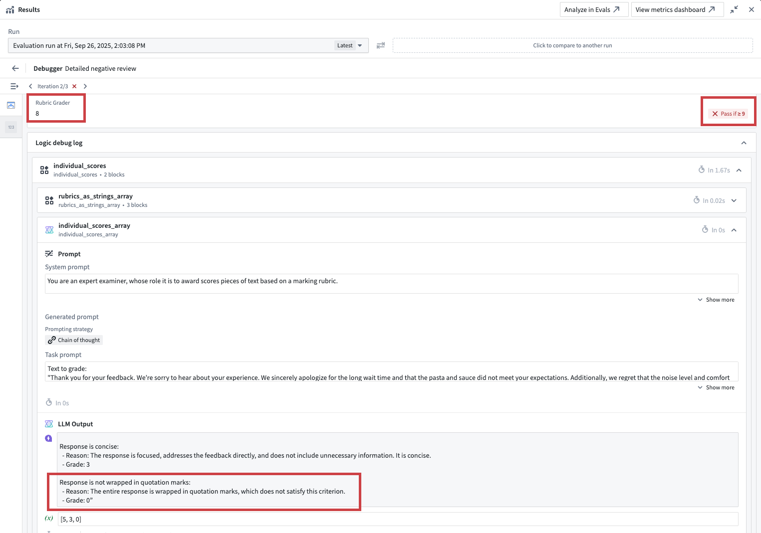This screenshot has width=761, height=533.
Task: Select the chart panel icon in left sidebar
Action: pos(10,105)
